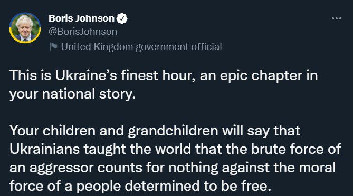Click the phrase "epic chapter"
This screenshot has width=353, height=196.
pos(261,76)
